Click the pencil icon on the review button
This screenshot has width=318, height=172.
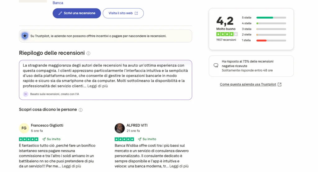(60, 13)
